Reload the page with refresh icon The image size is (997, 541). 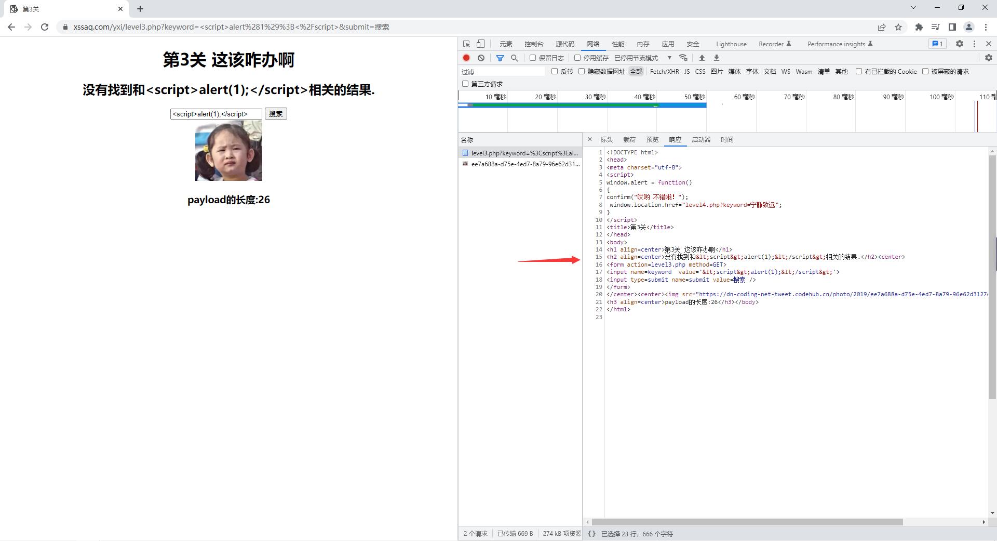(45, 27)
